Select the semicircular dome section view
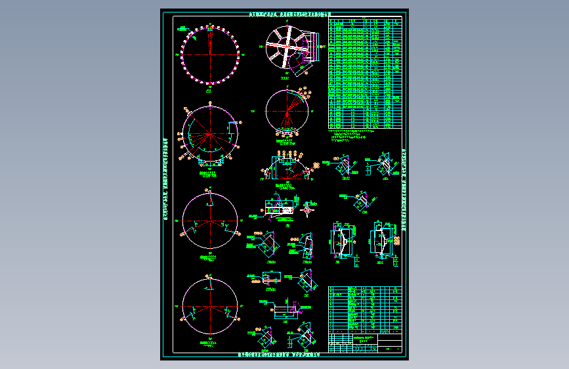 click(x=287, y=167)
